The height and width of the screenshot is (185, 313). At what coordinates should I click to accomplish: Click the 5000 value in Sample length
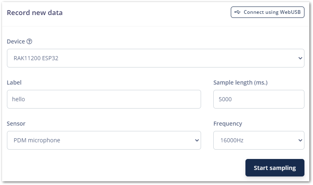click(x=225, y=99)
